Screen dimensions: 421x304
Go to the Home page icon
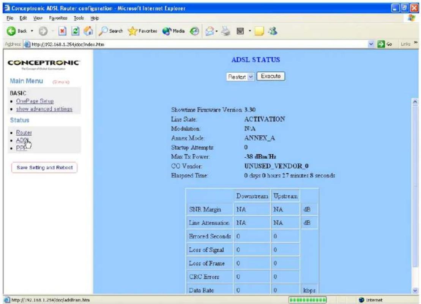[88, 31]
